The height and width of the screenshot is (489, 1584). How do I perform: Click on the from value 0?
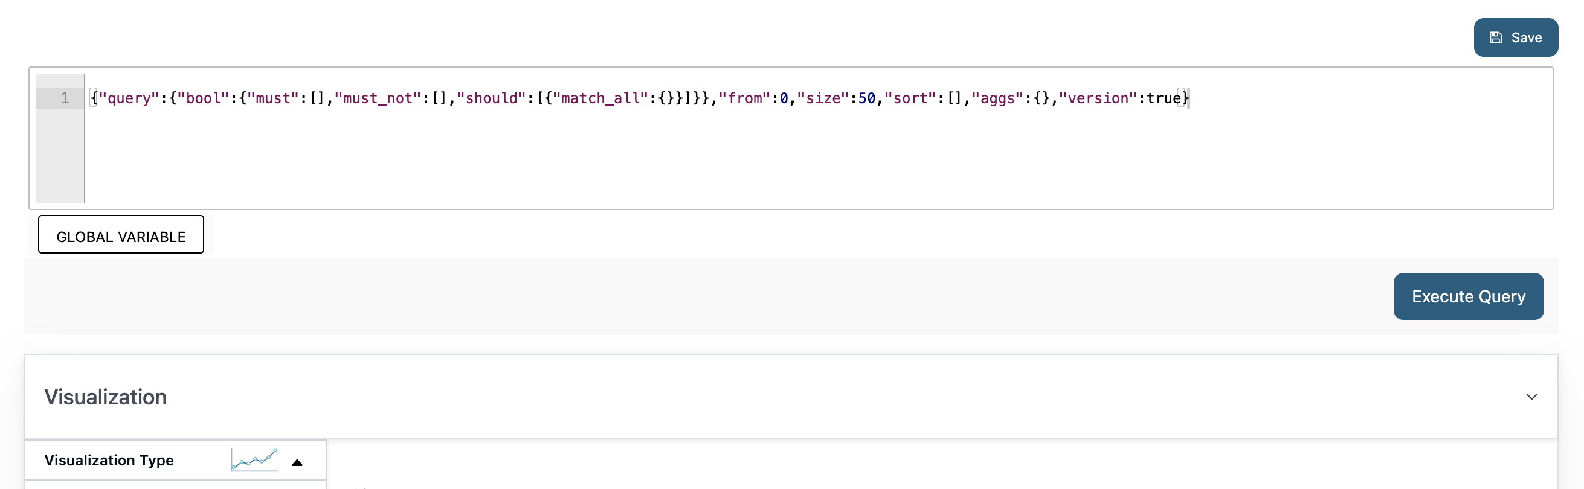(784, 98)
